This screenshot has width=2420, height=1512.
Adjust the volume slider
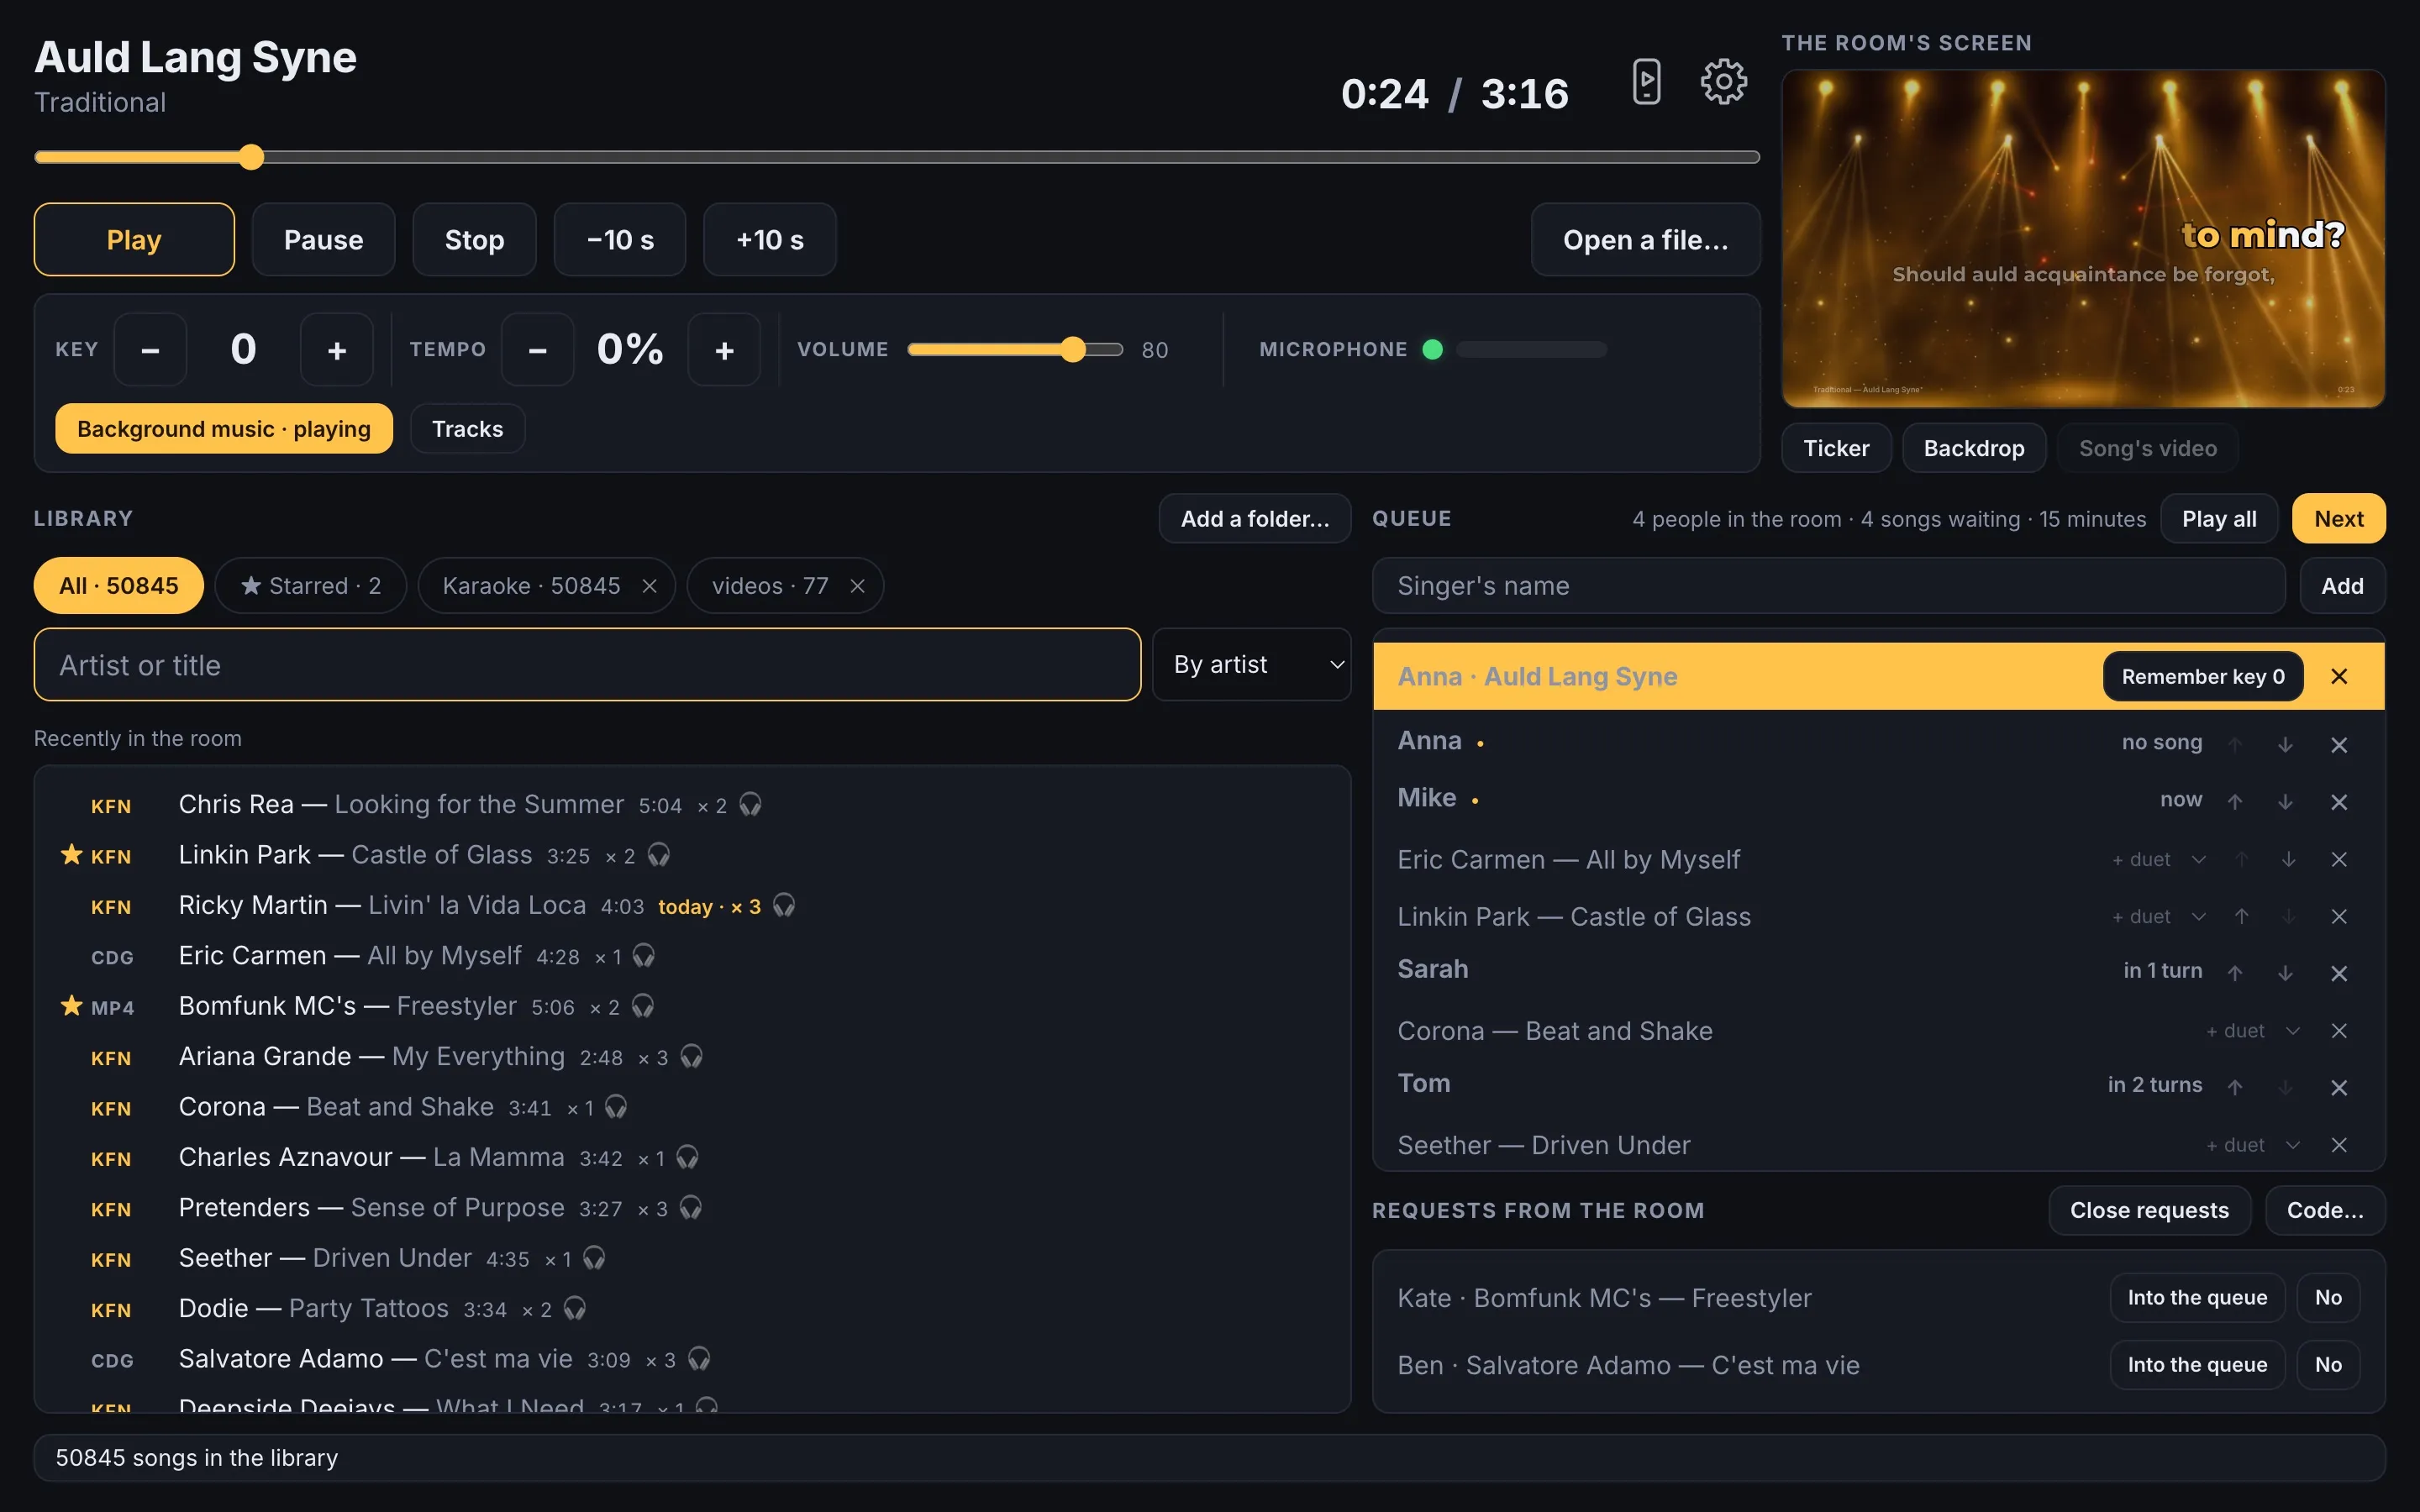coord(1015,350)
